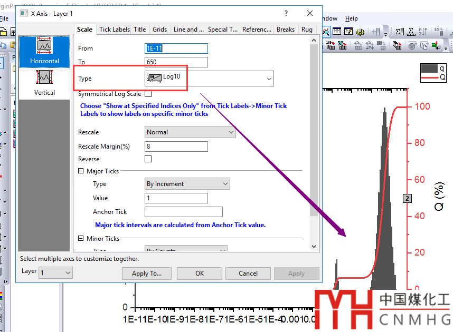Screen dimensions: 453x332
Task: Select the Vertical axis icon
Action: point(44,82)
